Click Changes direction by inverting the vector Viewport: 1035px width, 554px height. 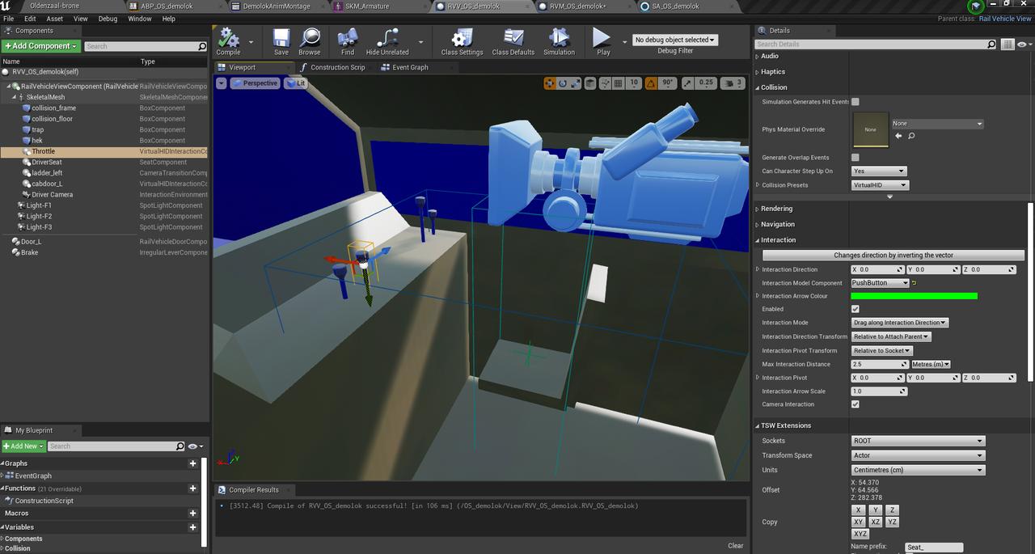tap(893, 255)
